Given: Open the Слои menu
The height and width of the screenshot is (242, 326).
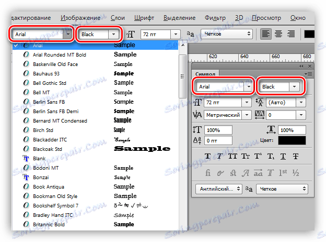Looking at the screenshot, I should tap(118, 18).
